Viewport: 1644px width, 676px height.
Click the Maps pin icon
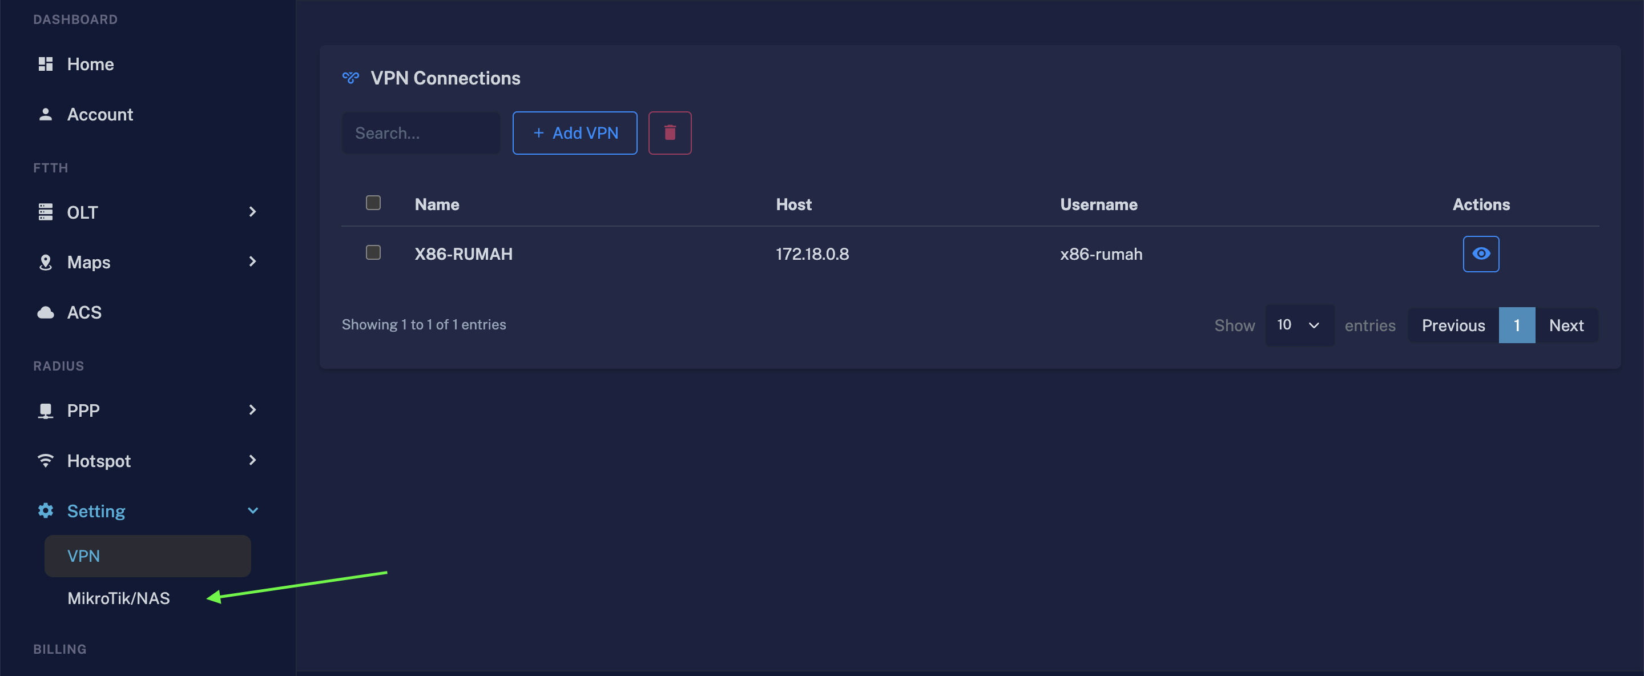[x=45, y=263]
